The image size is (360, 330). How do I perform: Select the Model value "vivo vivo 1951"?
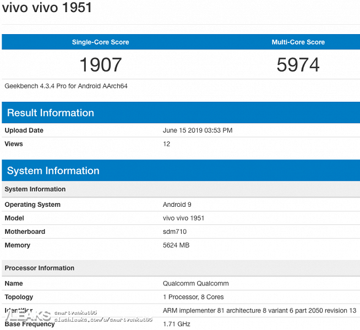pos(183,218)
